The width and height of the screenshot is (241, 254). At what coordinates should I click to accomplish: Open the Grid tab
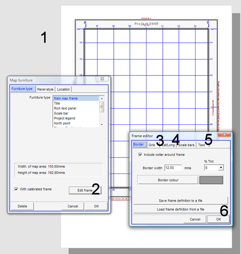[152, 145]
